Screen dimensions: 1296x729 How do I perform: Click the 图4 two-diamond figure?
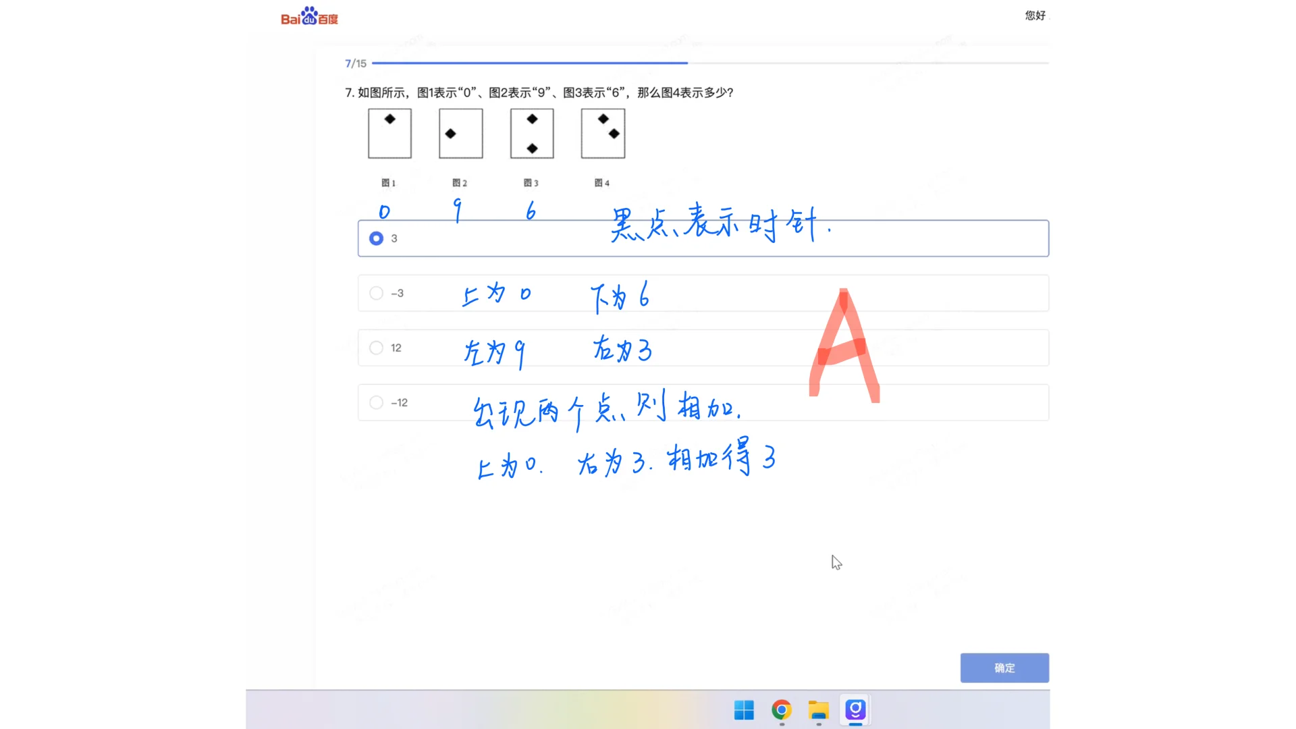[603, 134]
